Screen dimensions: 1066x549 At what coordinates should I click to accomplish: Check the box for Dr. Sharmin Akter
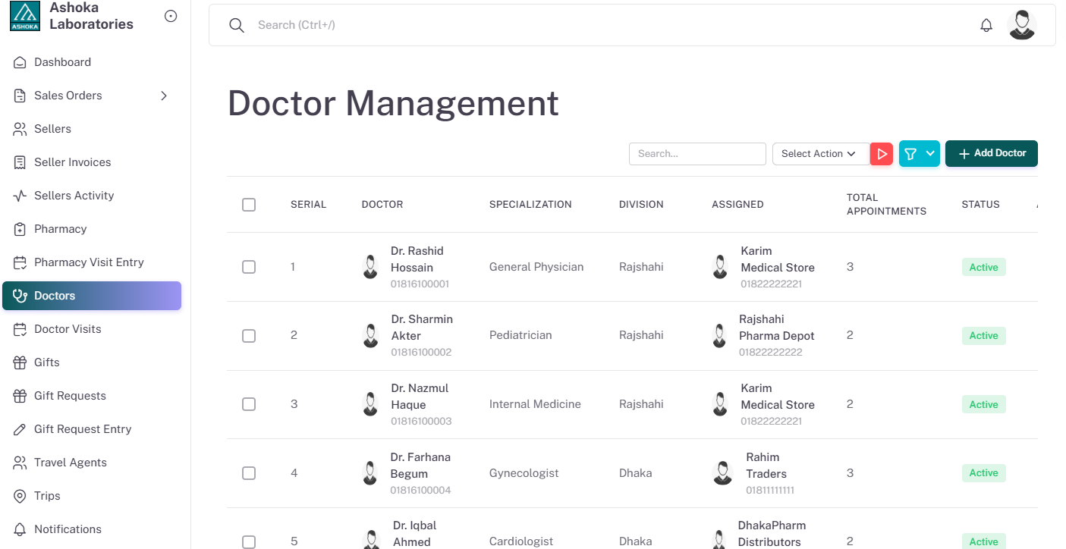click(249, 336)
